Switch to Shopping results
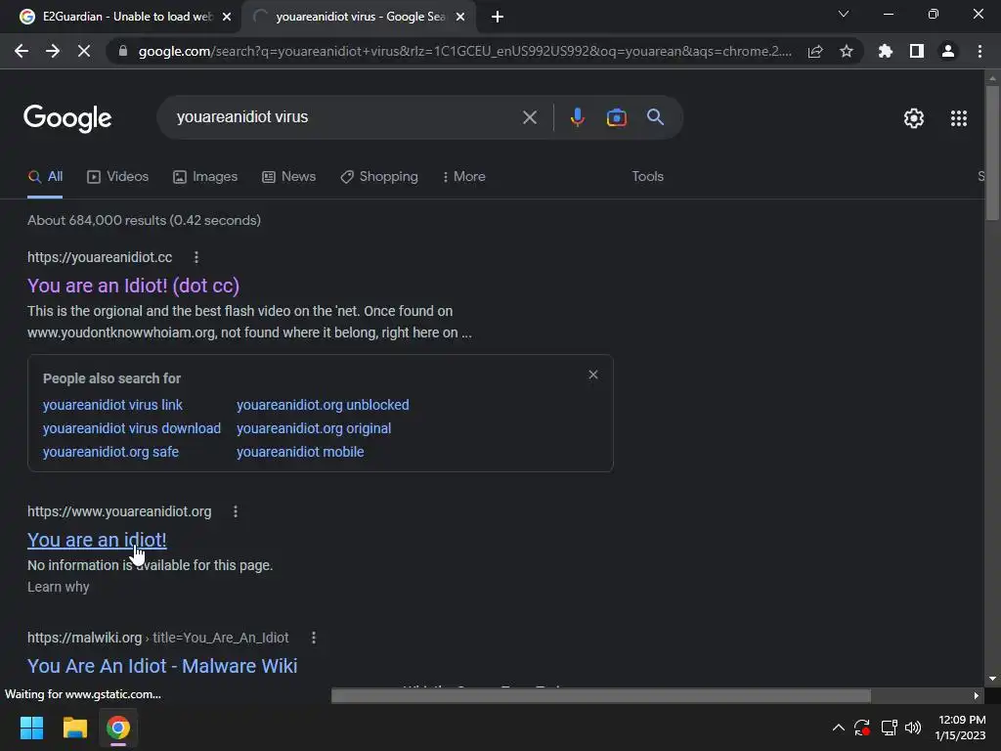The height and width of the screenshot is (751, 1001). [x=379, y=177]
